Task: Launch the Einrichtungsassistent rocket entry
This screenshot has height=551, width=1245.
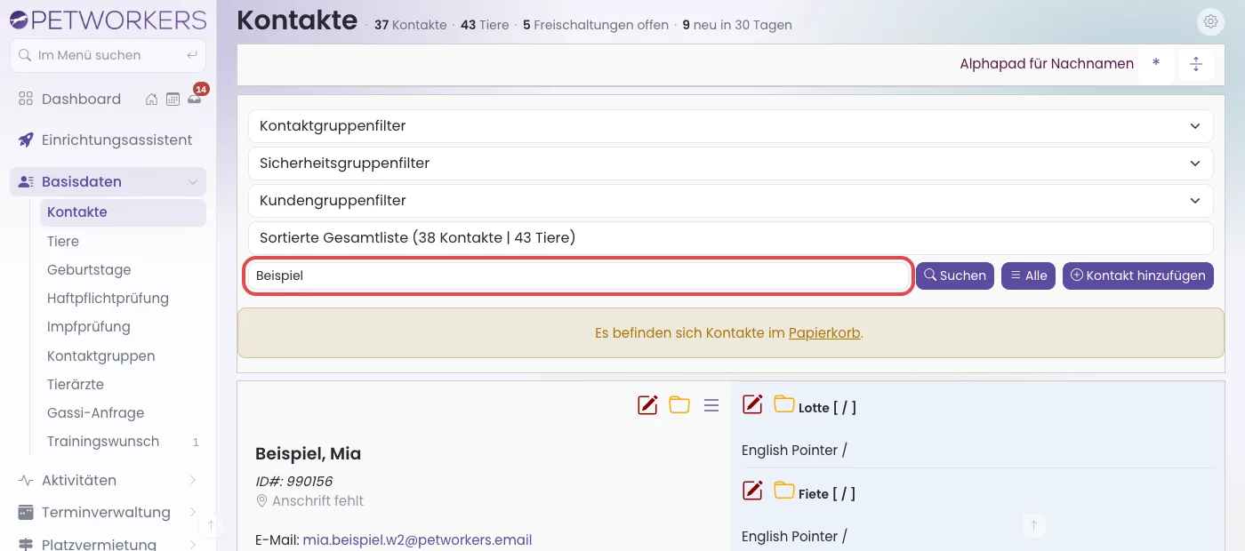Action: [108, 140]
